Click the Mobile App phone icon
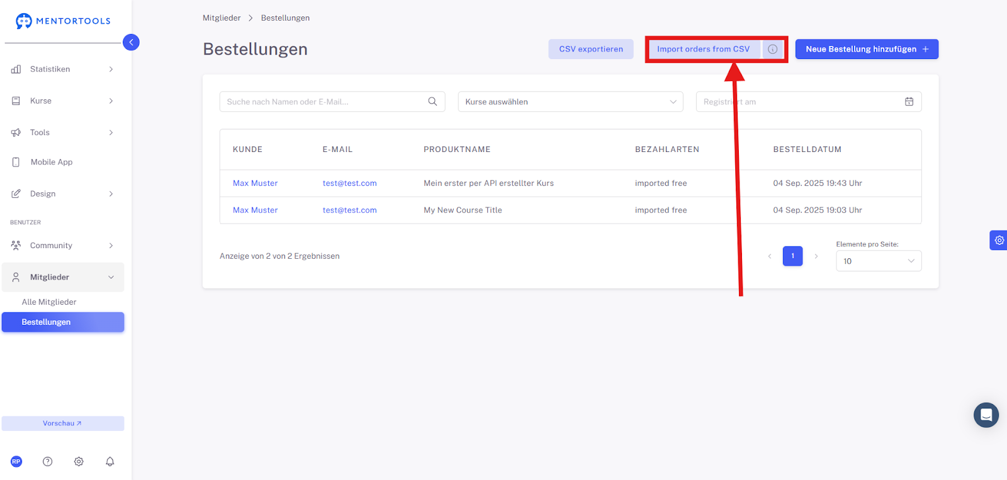 (x=16, y=162)
